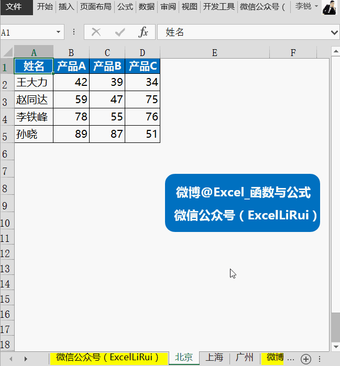Add a new sheet with plus button
340x366 pixels.
point(306,359)
